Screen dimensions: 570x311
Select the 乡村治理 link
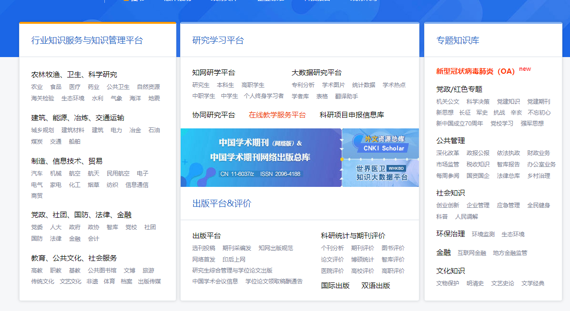coord(539,176)
